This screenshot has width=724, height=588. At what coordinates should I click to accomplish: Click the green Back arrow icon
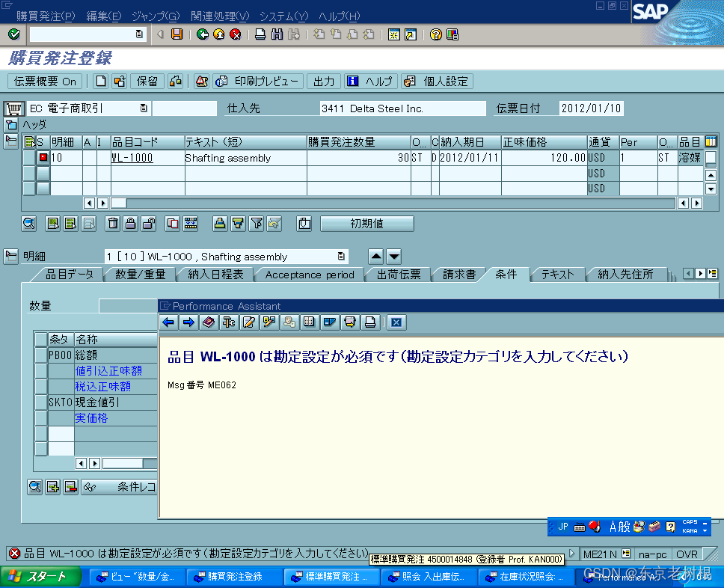point(202,34)
